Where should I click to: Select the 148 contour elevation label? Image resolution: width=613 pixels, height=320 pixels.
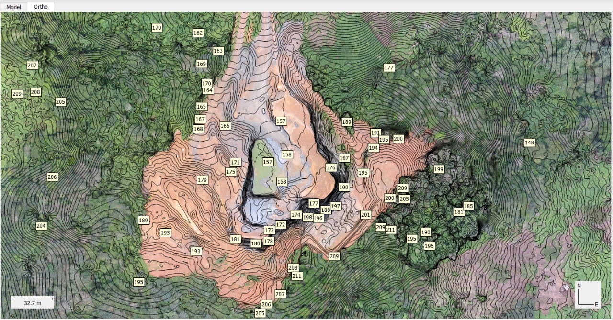(529, 143)
